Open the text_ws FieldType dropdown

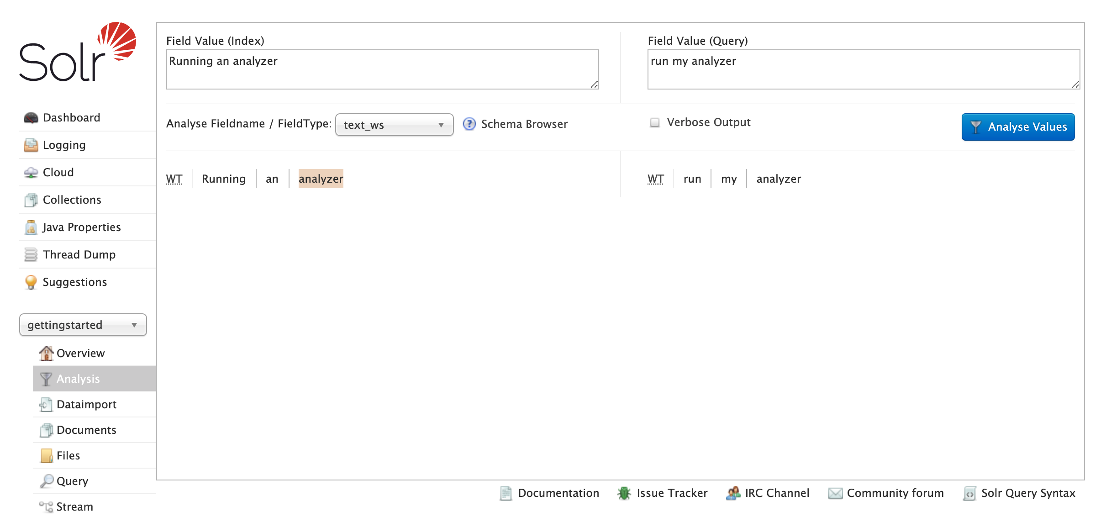point(394,125)
